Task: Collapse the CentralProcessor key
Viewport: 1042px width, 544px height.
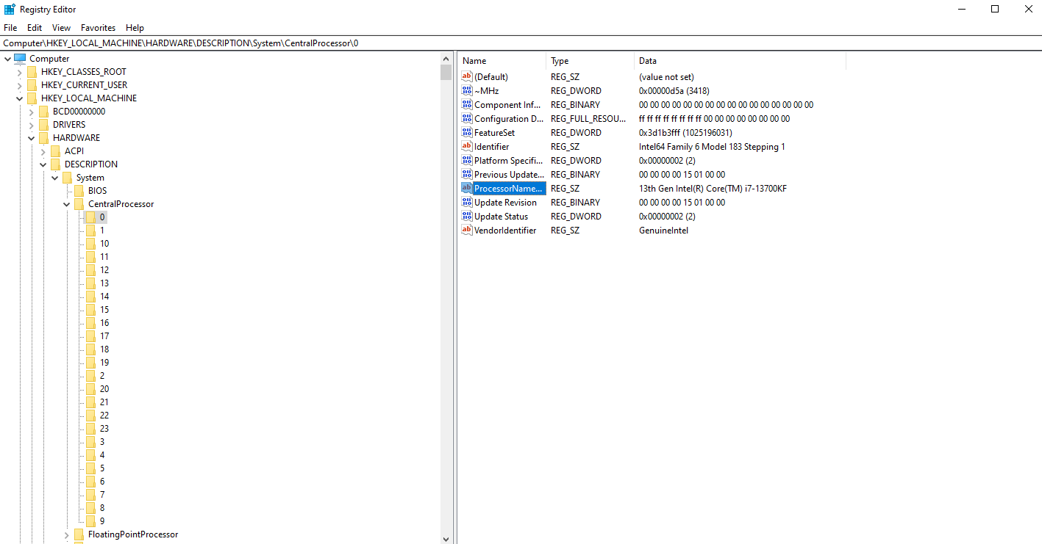Action: coord(67,204)
